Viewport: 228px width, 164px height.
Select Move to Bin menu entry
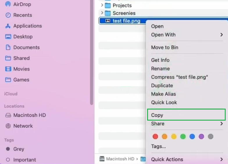(164, 47)
